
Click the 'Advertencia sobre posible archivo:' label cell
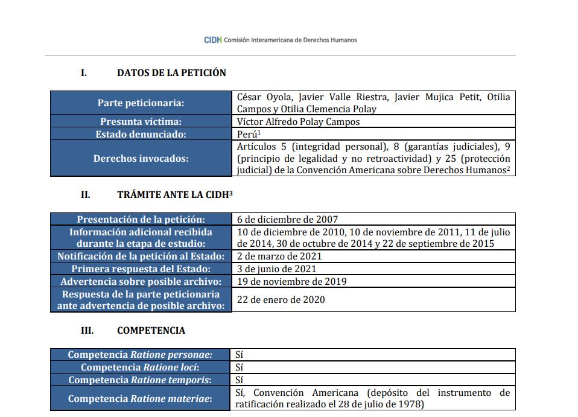tap(141, 282)
